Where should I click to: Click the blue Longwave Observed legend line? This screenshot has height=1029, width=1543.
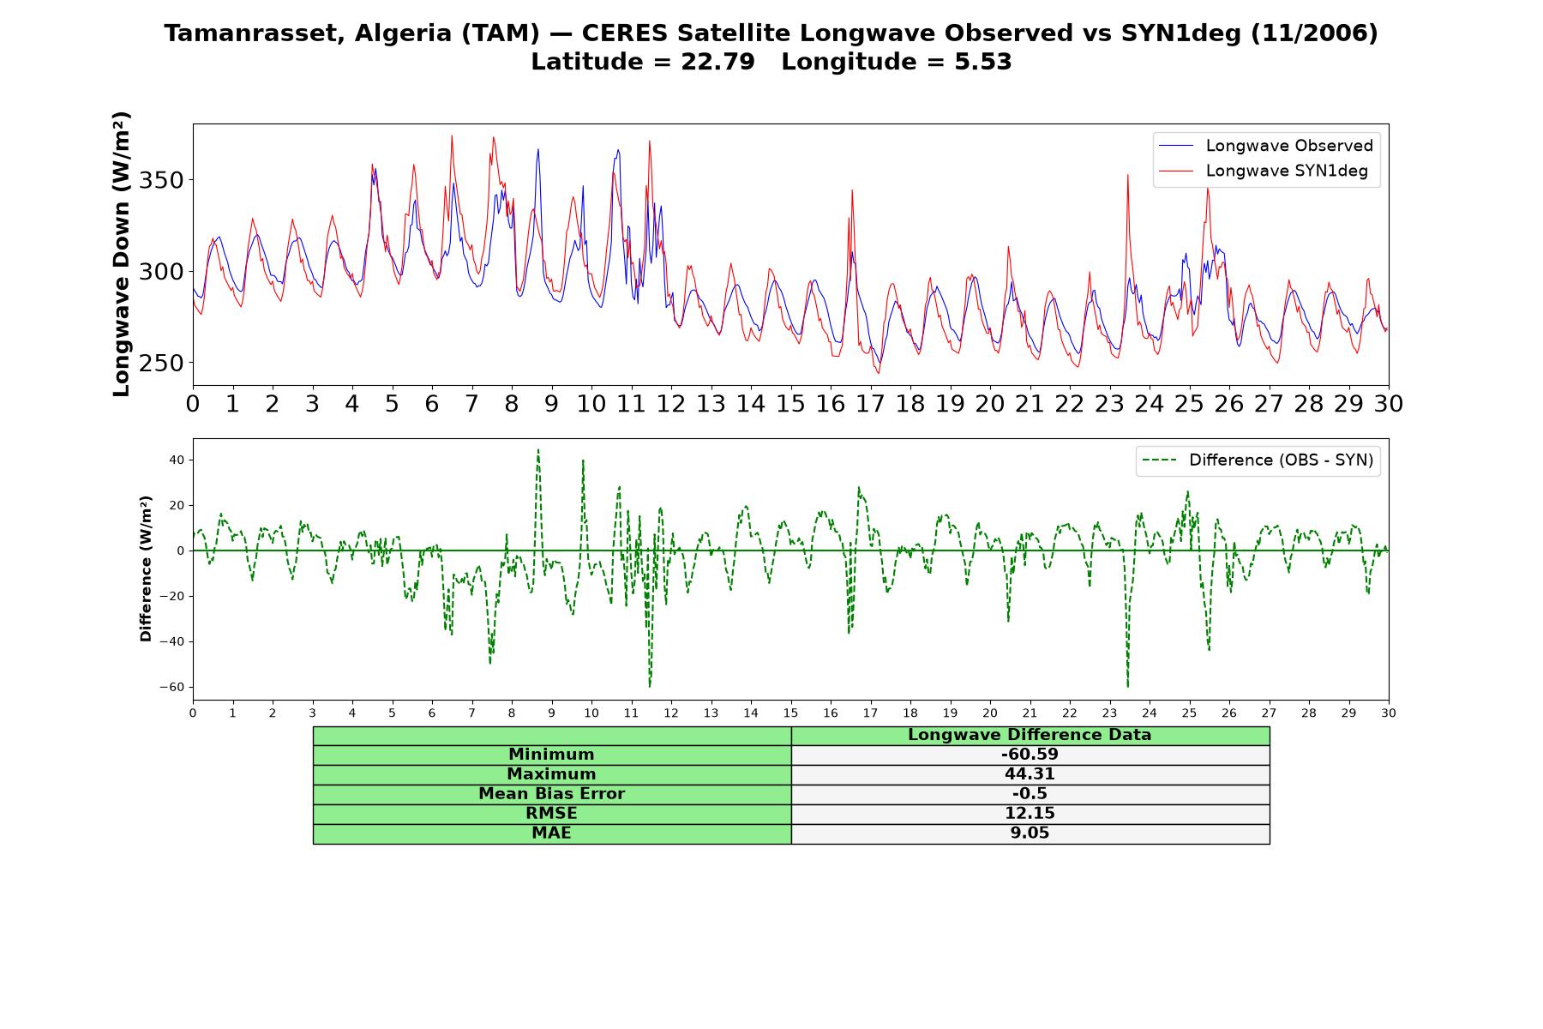(x=1176, y=146)
